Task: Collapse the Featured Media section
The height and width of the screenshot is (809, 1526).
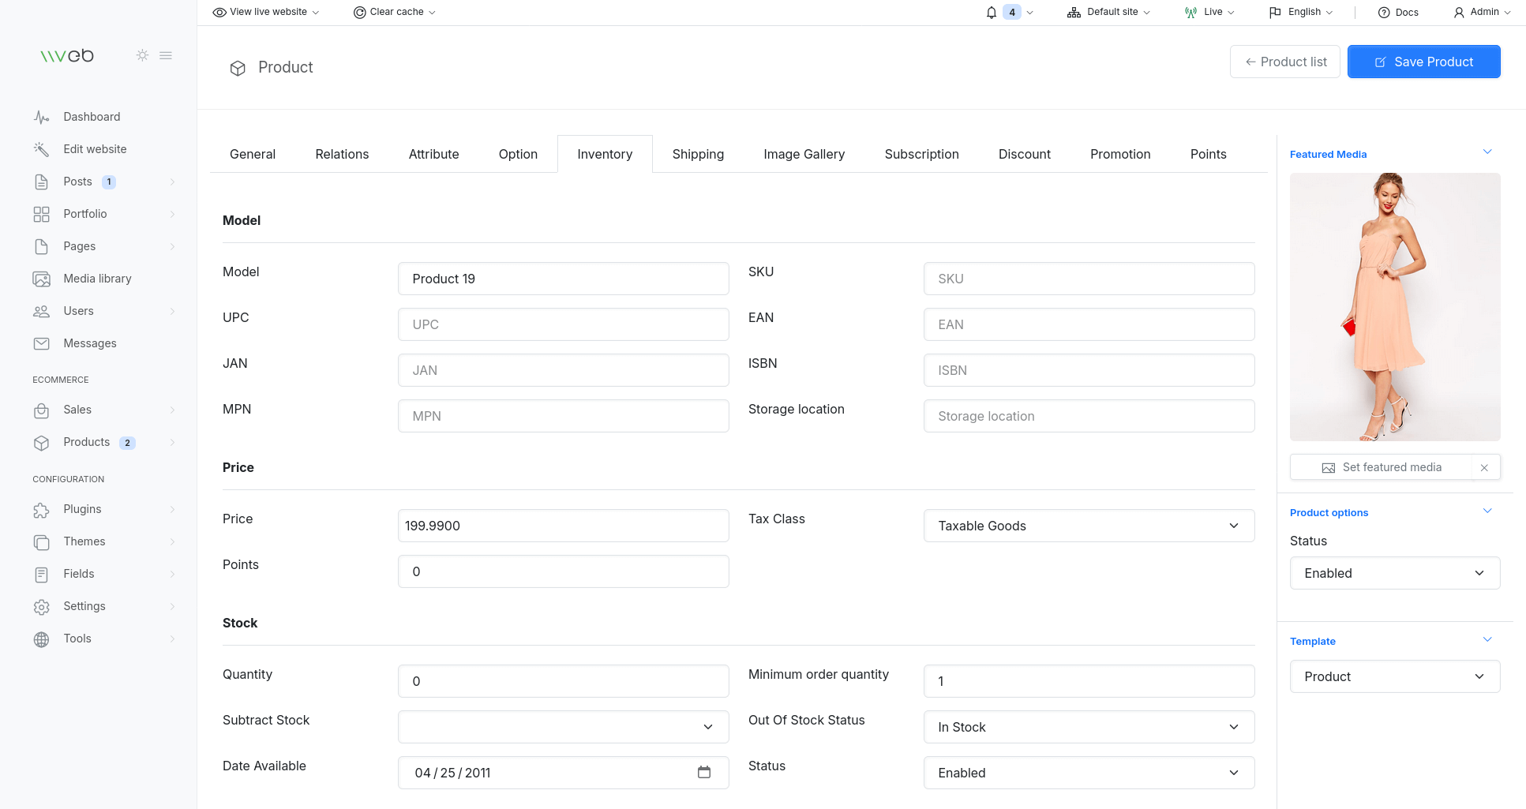Action: [1488, 151]
